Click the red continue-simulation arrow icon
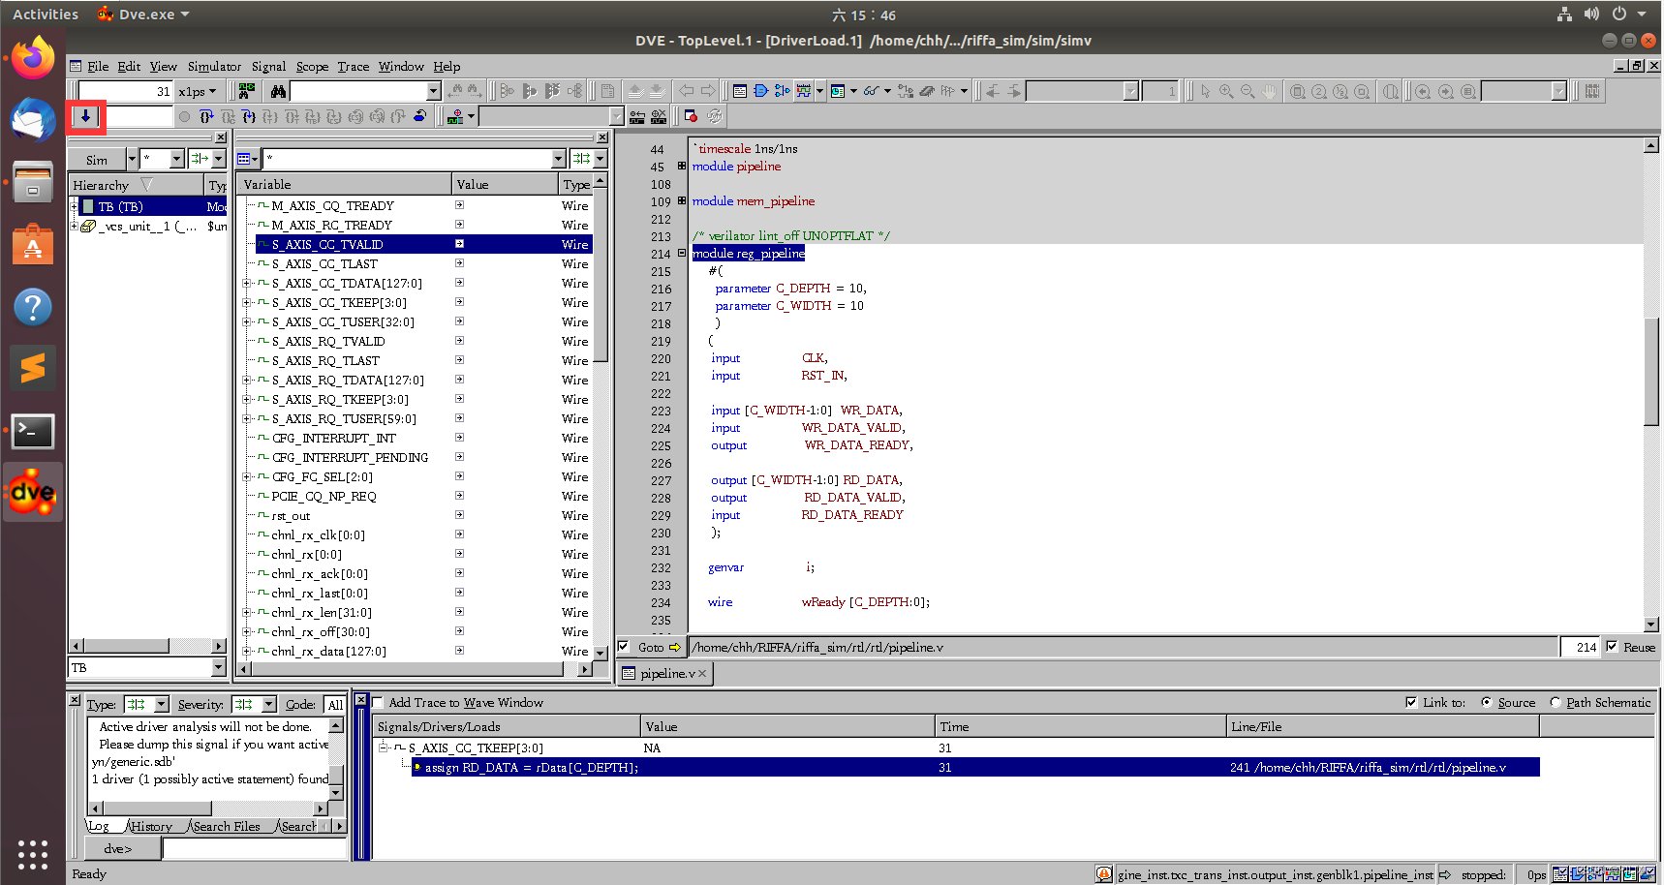The image size is (1664, 885). 86,116
